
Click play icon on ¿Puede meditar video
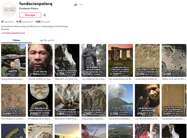(31, 74)
